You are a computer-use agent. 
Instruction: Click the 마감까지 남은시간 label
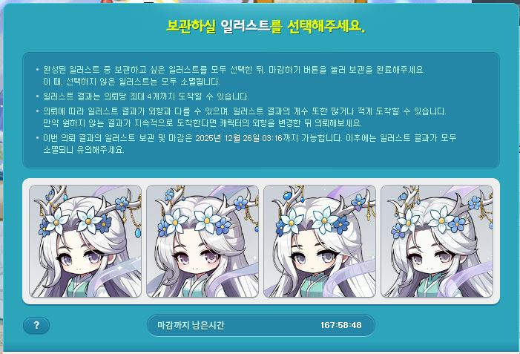tap(191, 325)
